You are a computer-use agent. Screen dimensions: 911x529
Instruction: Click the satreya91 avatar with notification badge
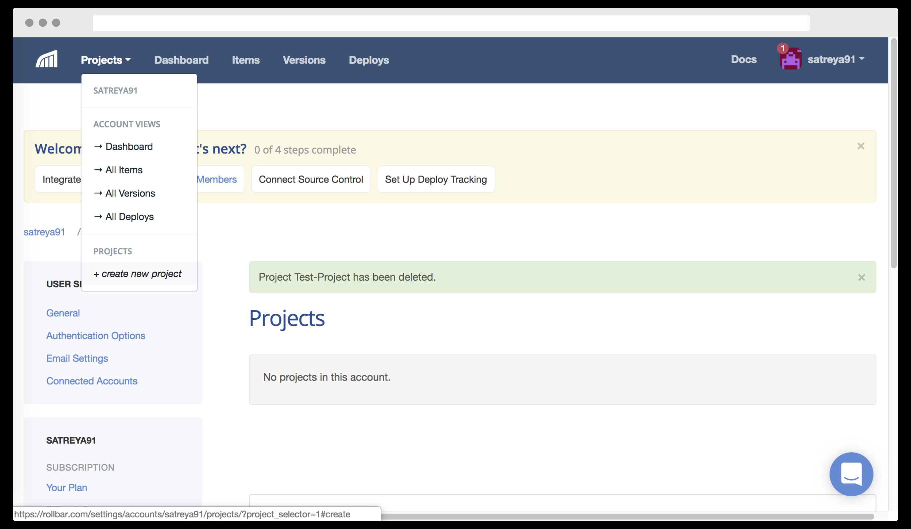(790, 59)
